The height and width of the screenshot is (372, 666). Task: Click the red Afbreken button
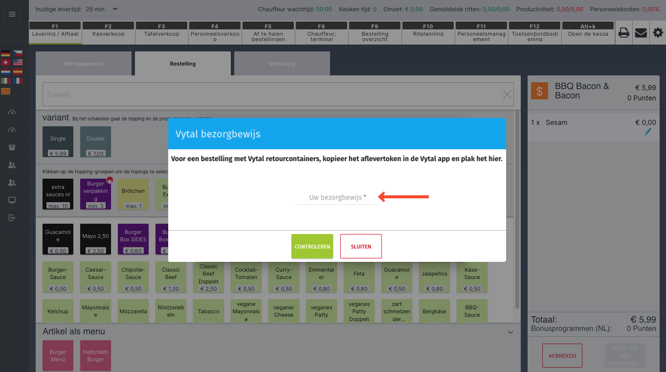click(x=562, y=356)
